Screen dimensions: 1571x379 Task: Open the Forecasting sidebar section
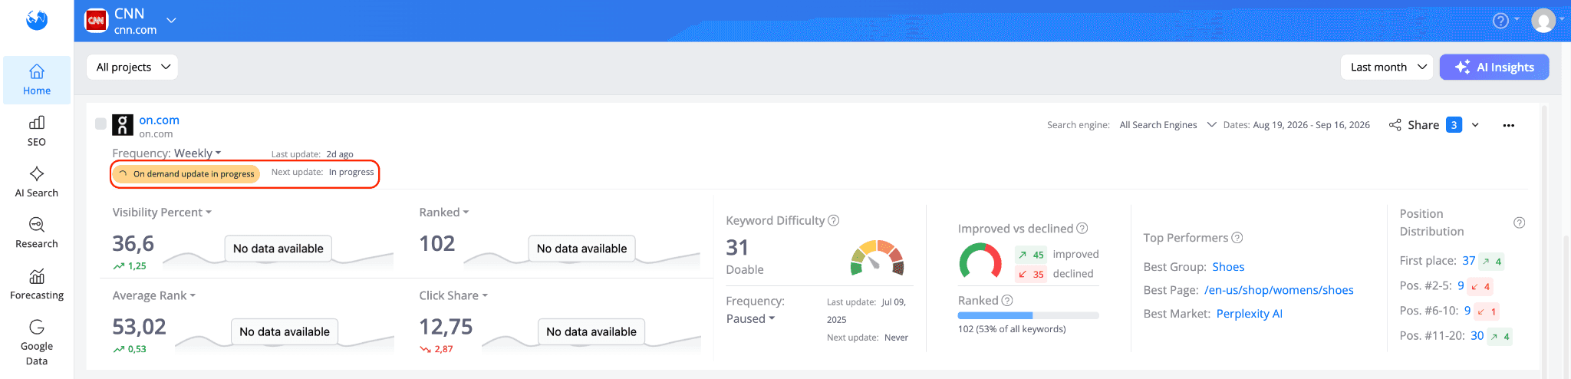tap(37, 285)
